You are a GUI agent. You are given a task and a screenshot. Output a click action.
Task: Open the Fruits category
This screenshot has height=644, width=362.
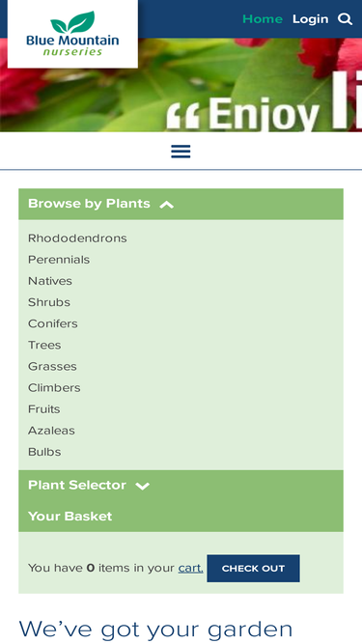pos(43,409)
